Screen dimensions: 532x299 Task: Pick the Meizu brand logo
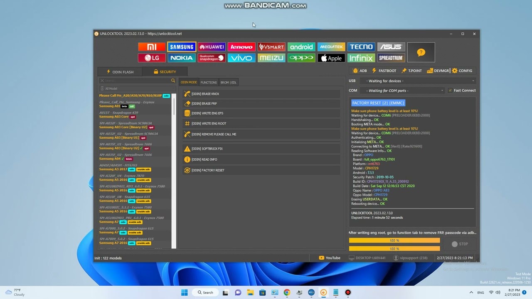coord(271,58)
